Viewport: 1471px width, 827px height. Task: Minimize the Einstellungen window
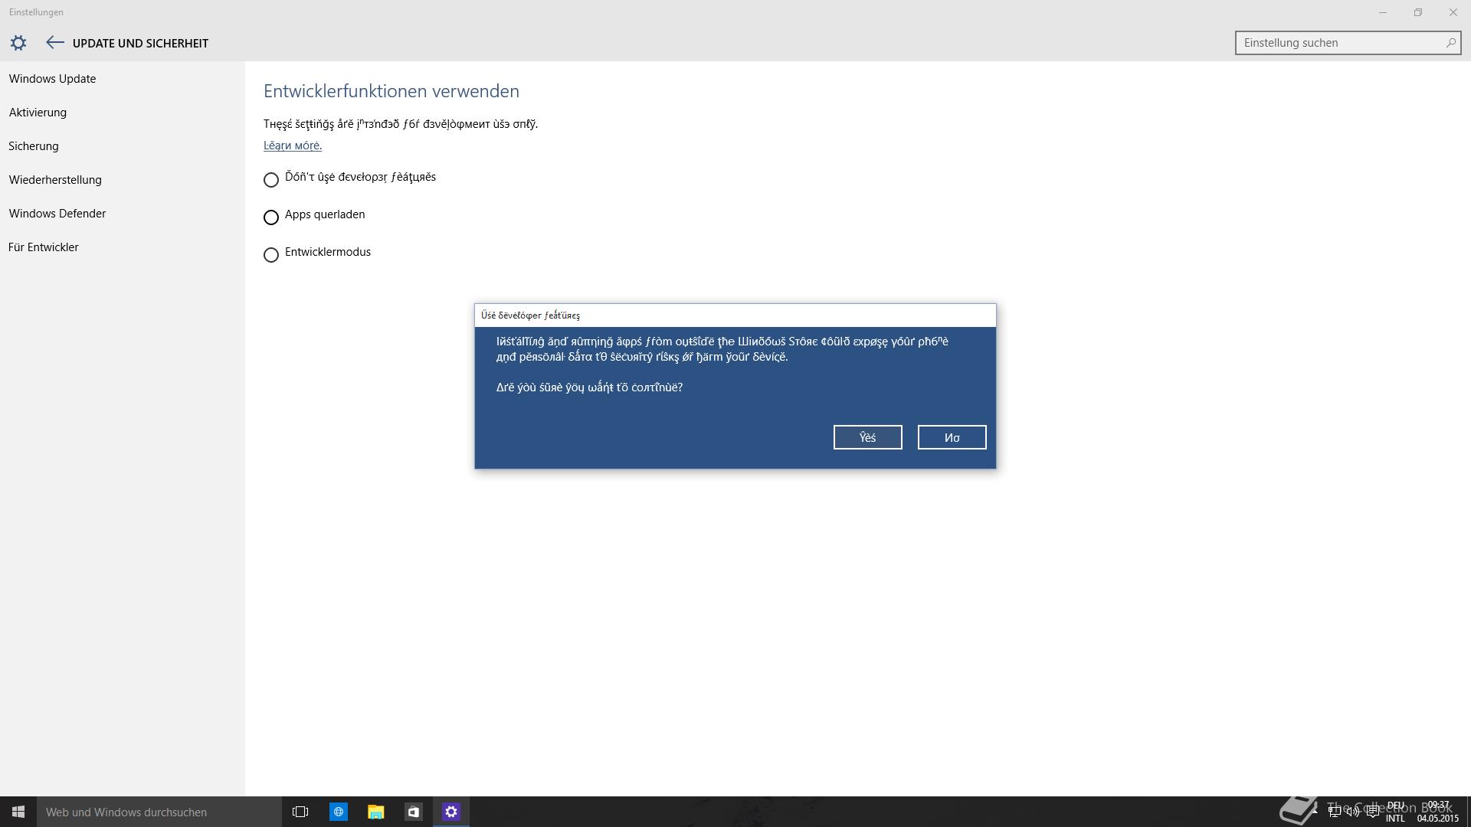point(1383,12)
